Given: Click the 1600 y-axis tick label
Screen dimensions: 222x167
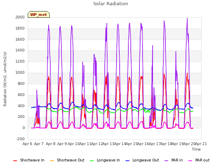Looking at the screenshot, I should pyautogui.click(x=20, y=39).
